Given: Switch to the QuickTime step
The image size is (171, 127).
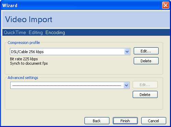Looking at the screenshot, I should coord(15,32).
